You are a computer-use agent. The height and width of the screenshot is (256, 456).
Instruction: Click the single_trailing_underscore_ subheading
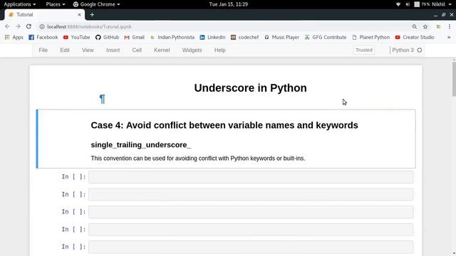[141, 144]
